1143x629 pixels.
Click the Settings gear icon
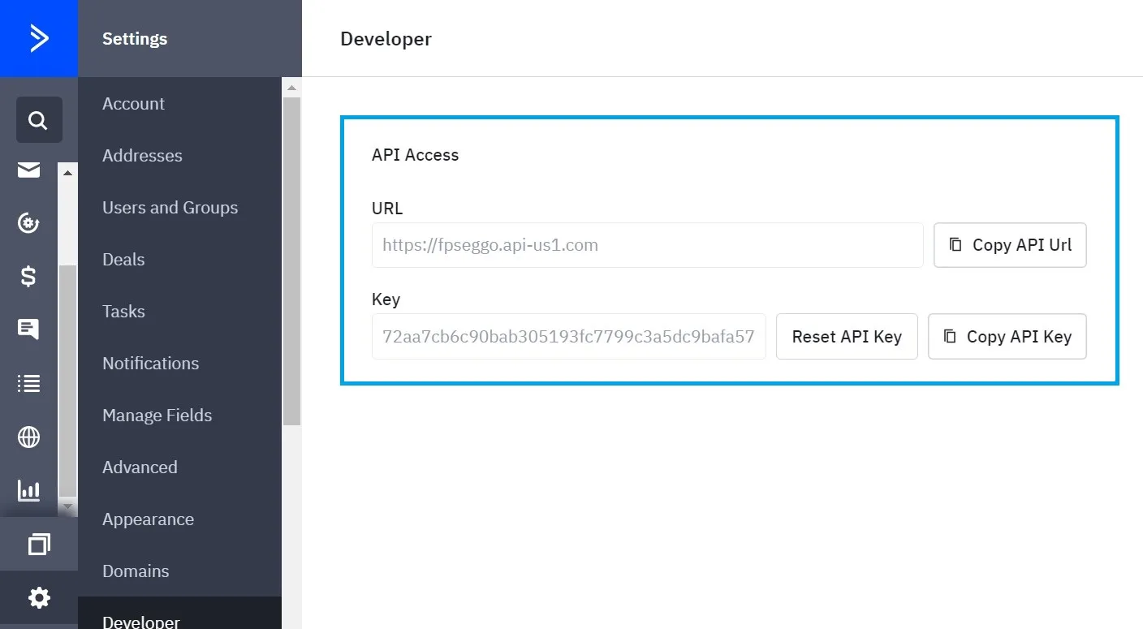(39, 599)
